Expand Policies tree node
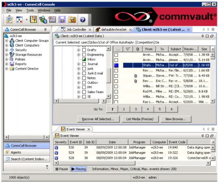 (6, 59)
